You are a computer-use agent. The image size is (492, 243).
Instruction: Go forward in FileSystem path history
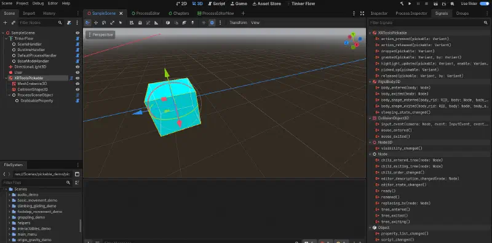(x=9, y=174)
